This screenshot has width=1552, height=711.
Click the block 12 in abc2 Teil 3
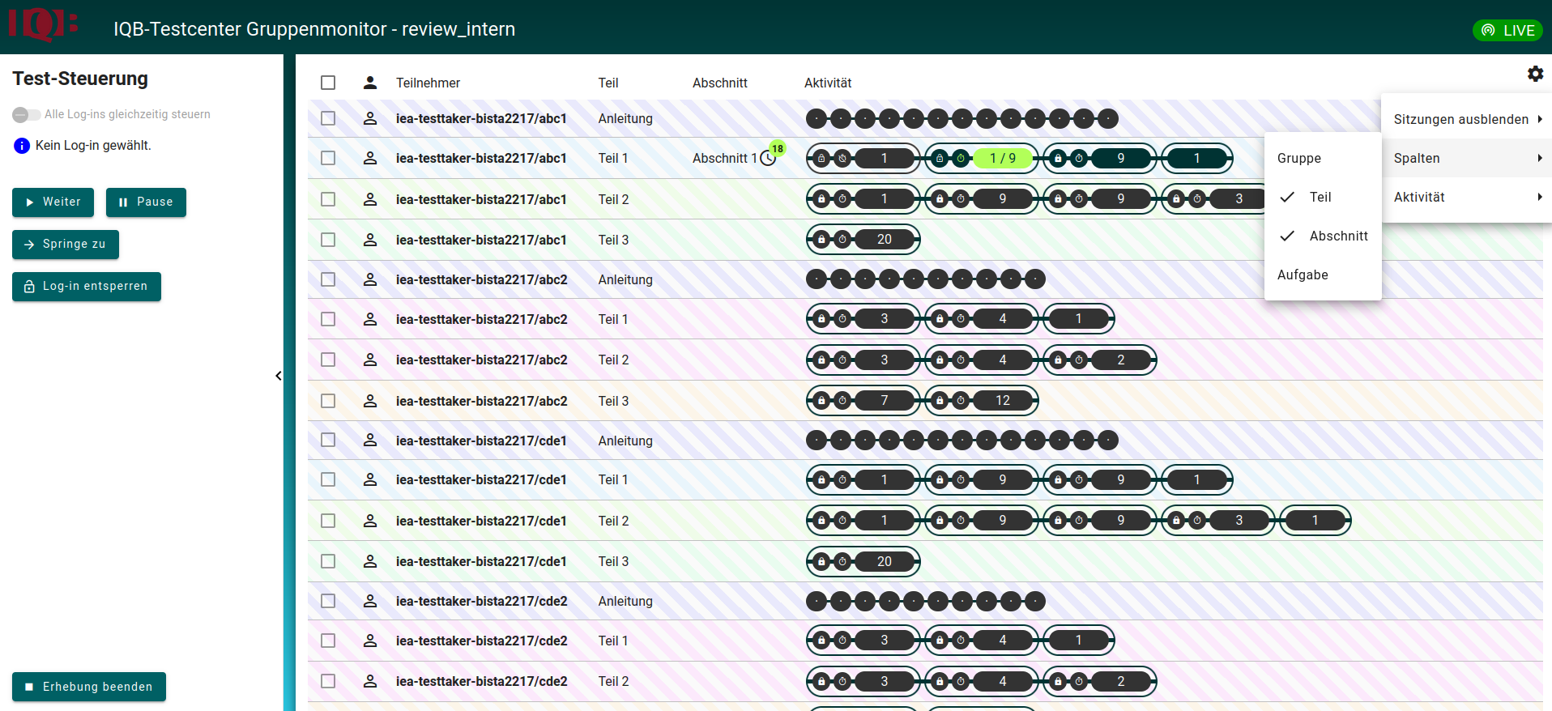coord(1002,401)
